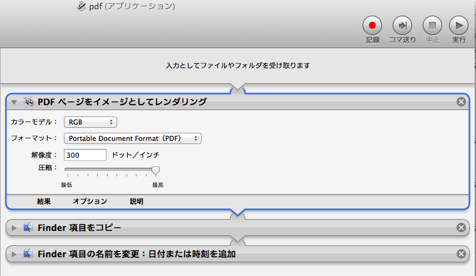Remove the Finder 項目の名前を変更 action

[461, 253]
